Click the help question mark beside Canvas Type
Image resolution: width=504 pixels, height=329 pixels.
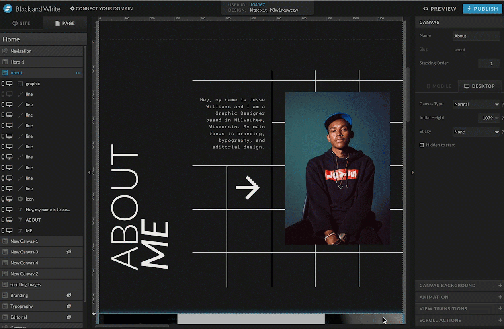click(x=502, y=104)
